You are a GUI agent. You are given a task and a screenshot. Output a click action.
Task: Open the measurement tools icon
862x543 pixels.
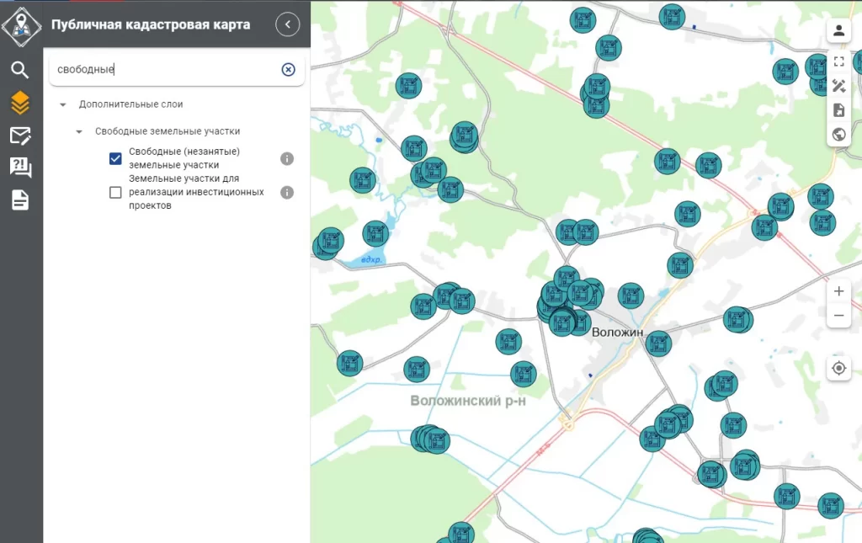(838, 85)
